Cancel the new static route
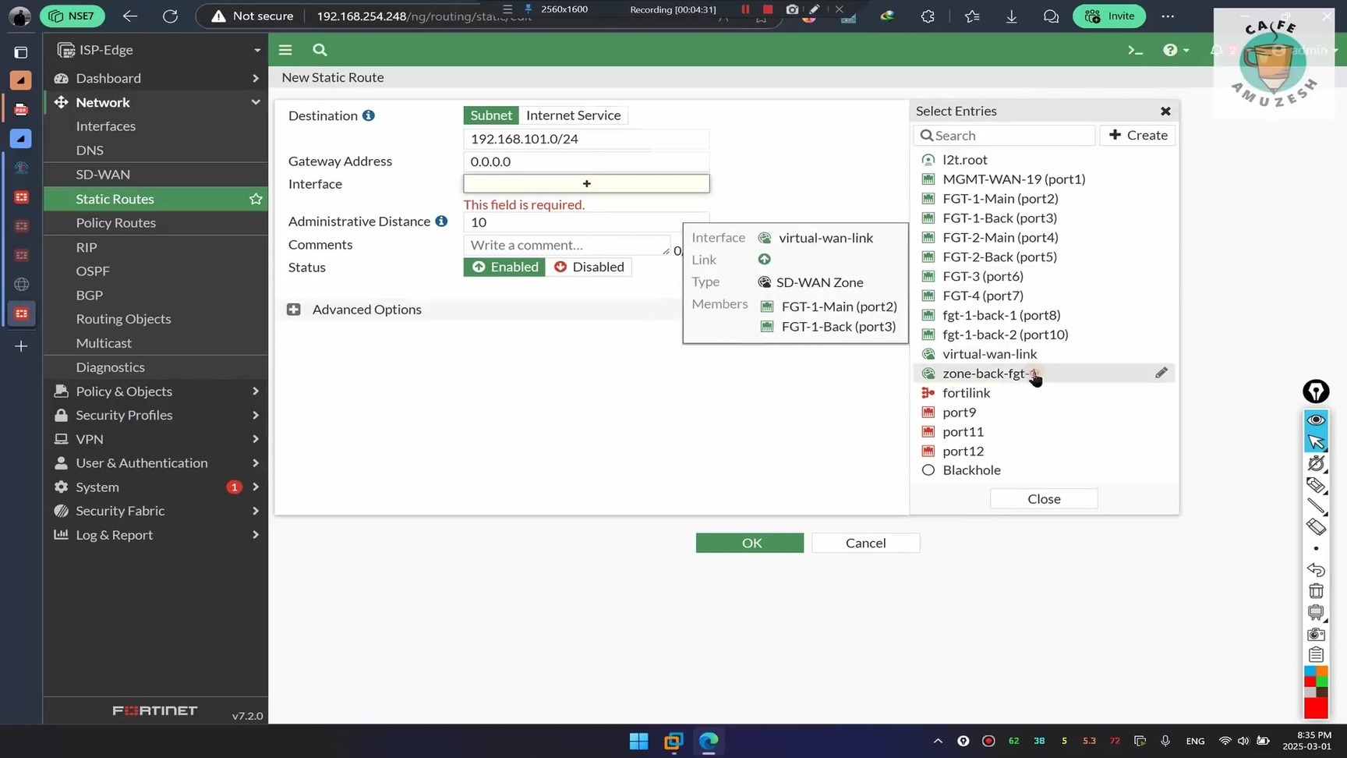This screenshot has height=758, width=1347. pyautogui.click(x=865, y=543)
